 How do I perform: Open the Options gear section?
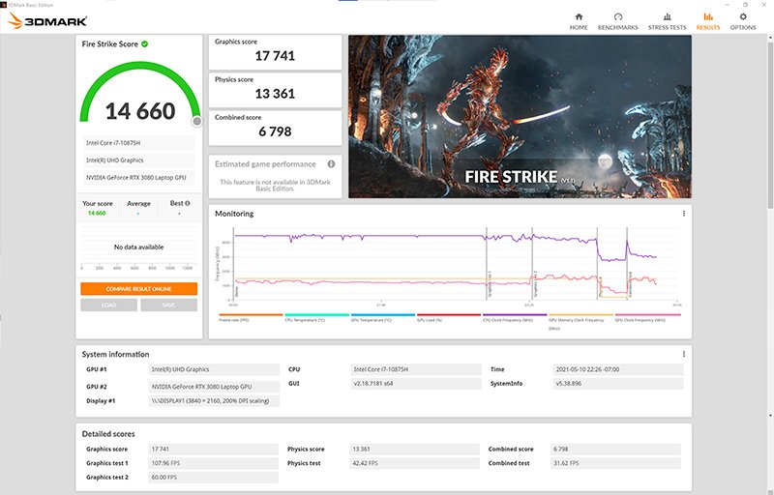(x=743, y=22)
